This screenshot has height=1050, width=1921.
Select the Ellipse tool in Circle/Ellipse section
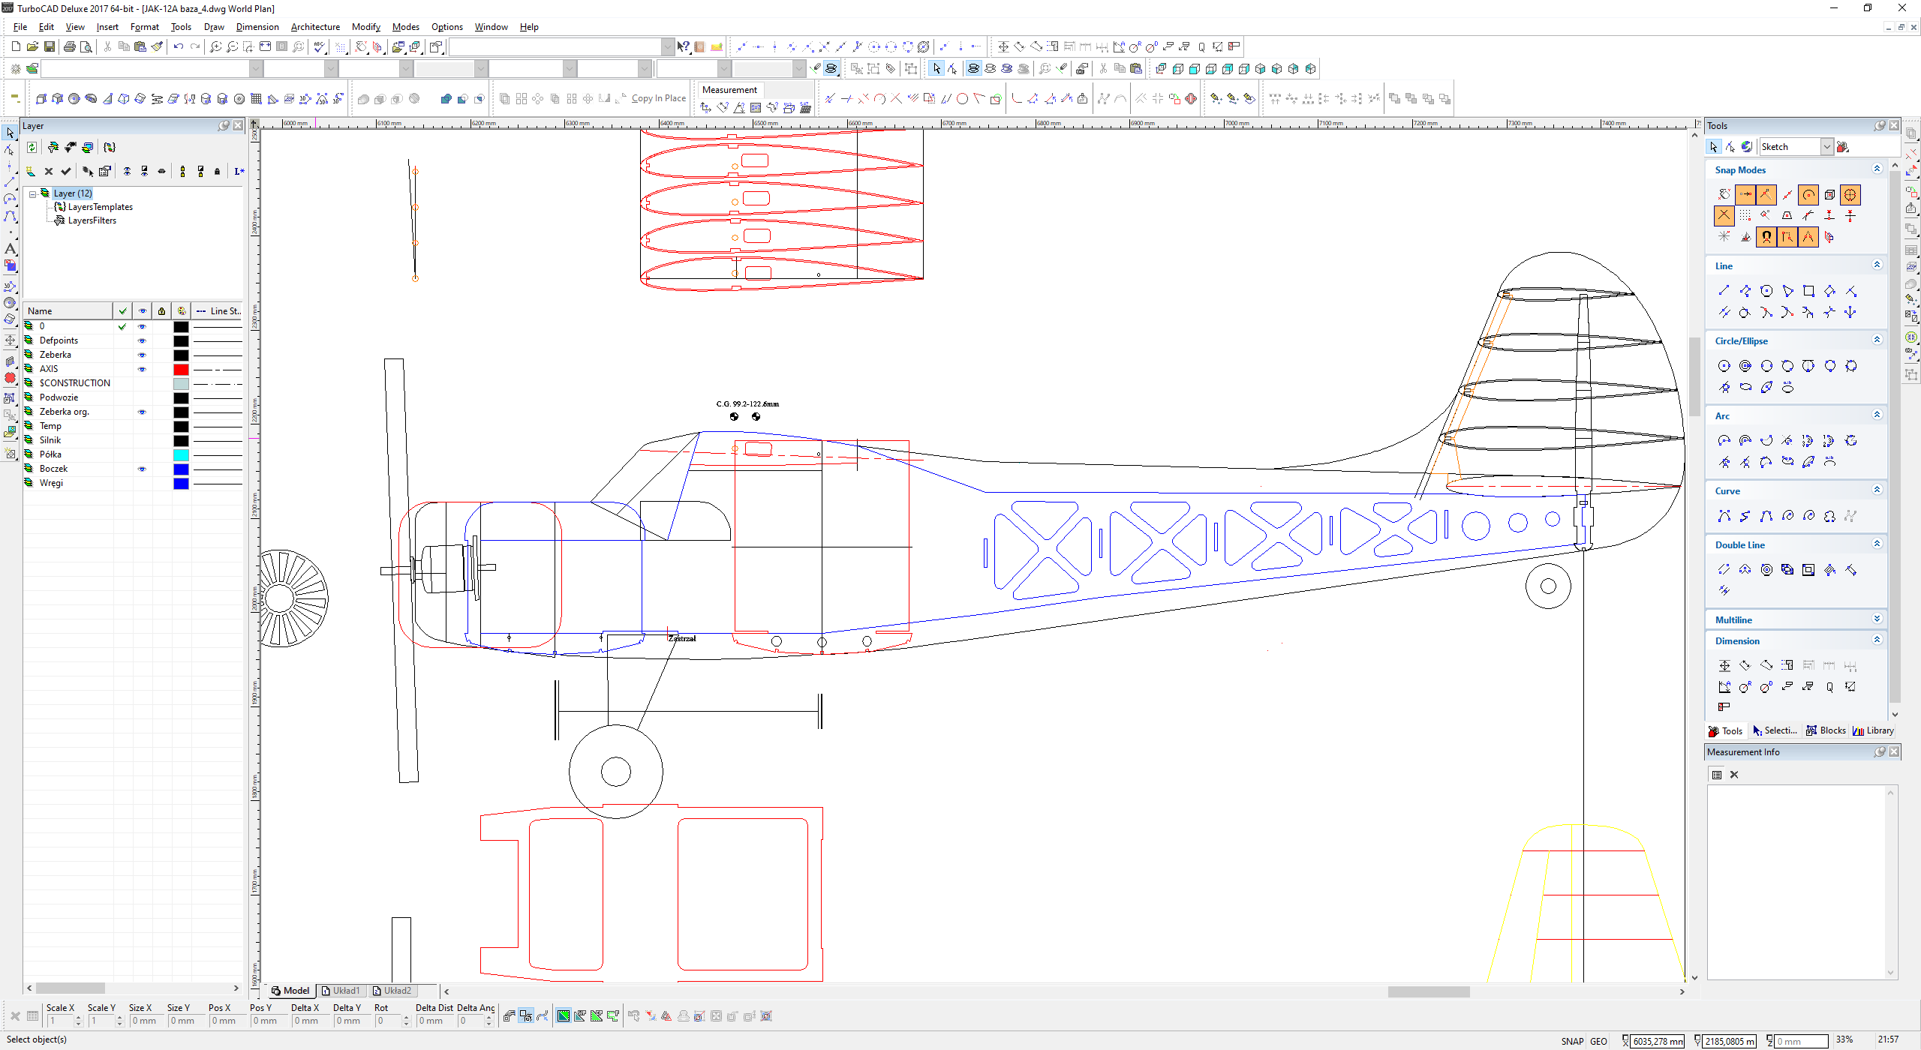pyautogui.click(x=1745, y=387)
